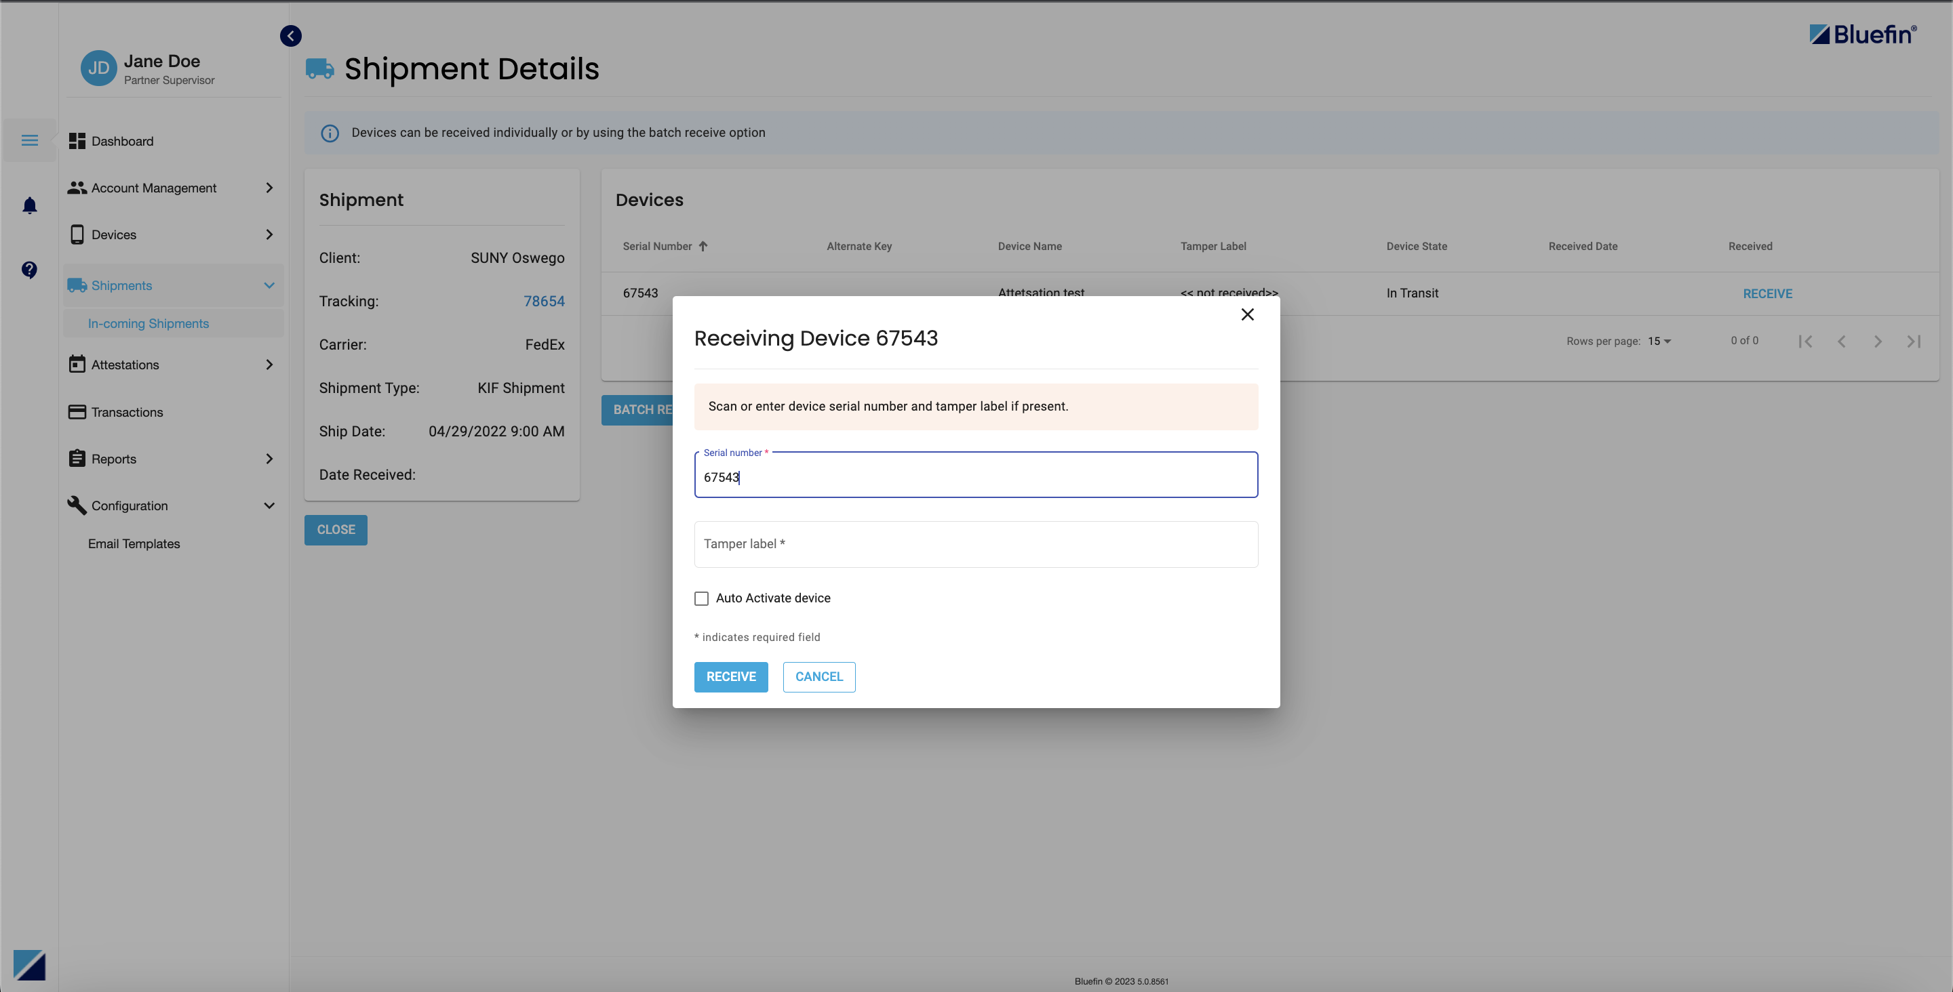
Task: Open Email Templates under Configuration
Action: (134, 543)
